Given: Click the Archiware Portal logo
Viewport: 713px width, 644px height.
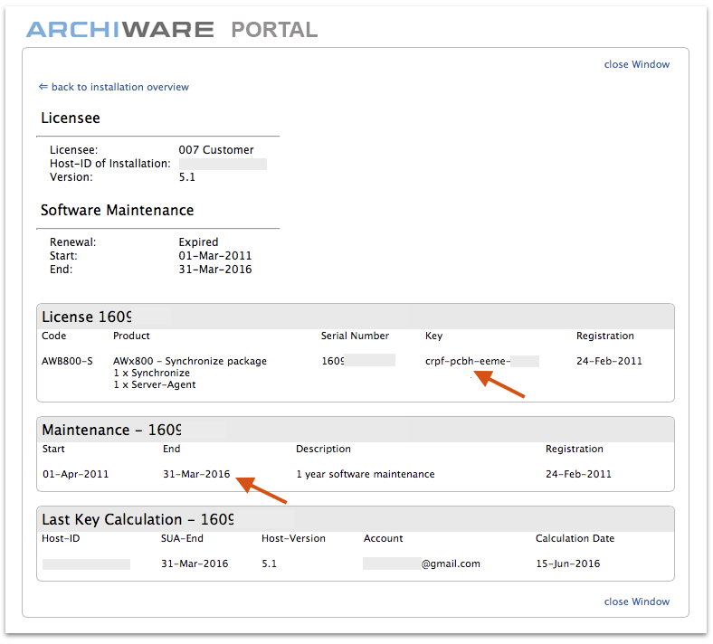Looking at the screenshot, I should [172, 30].
